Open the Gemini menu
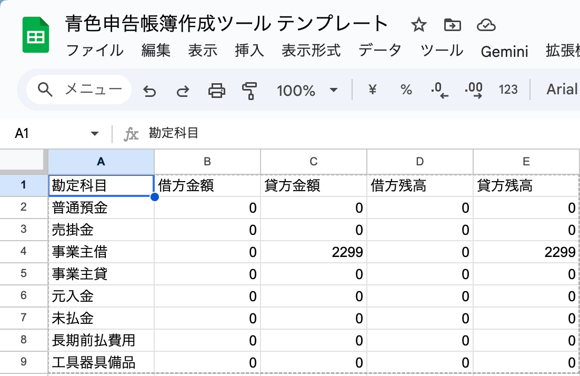The width and height of the screenshot is (580, 376). [x=505, y=52]
